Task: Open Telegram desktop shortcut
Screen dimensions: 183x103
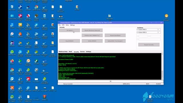Action: pyautogui.click(x=36, y=26)
